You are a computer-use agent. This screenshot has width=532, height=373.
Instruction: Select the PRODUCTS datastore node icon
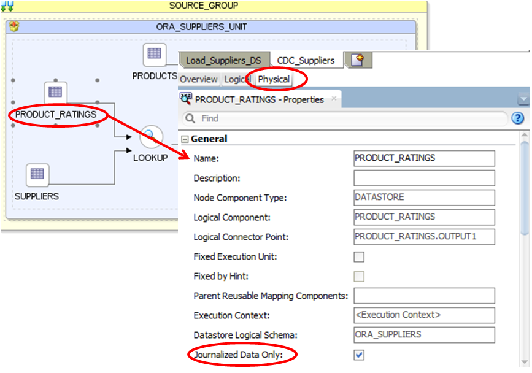click(155, 54)
